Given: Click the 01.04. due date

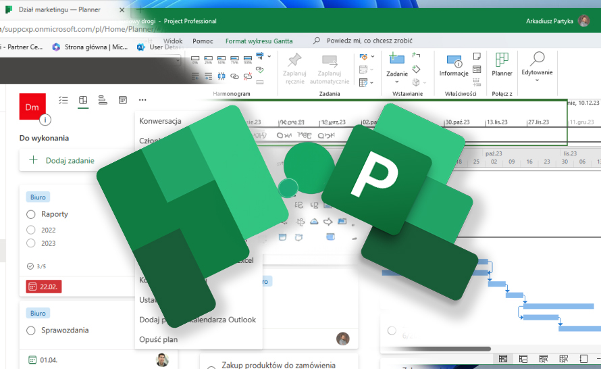Looking at the screenshot, I should (x=43, y=360).
